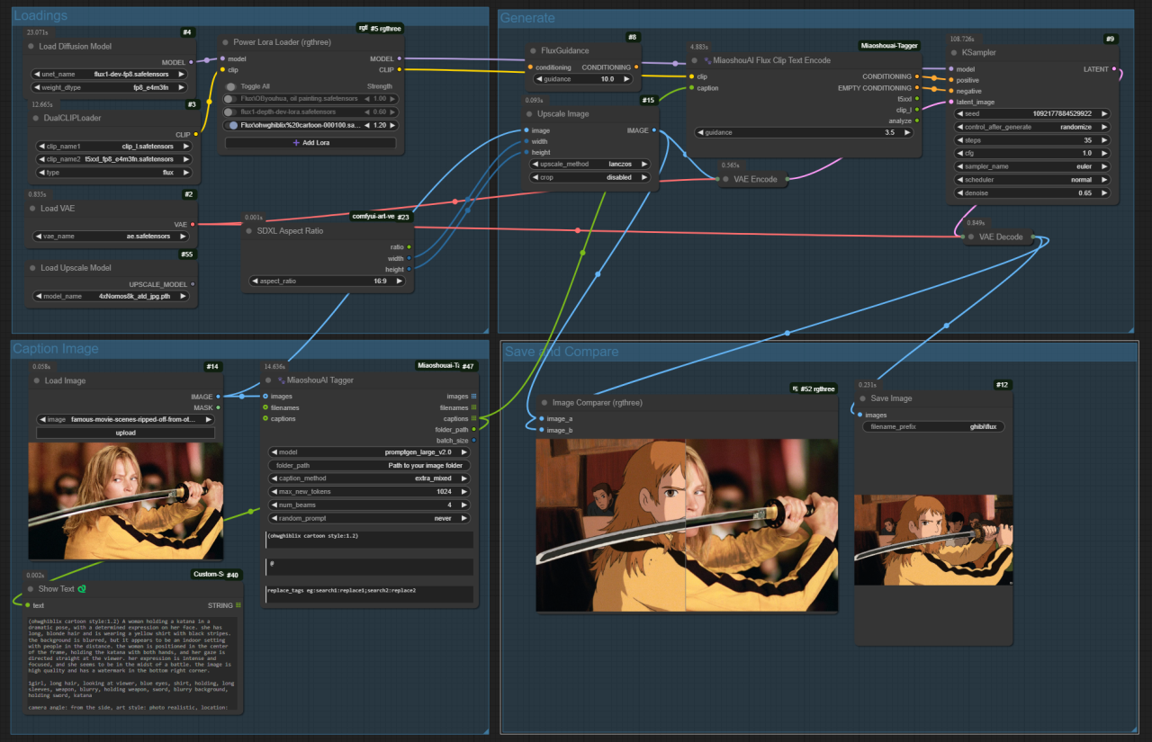Open the clip_name2 t5xxl dropdown
This screenshot has width=1152, height=742.
116,158
